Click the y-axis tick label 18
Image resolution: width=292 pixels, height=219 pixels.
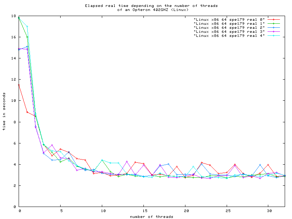[x=13, y=16]
